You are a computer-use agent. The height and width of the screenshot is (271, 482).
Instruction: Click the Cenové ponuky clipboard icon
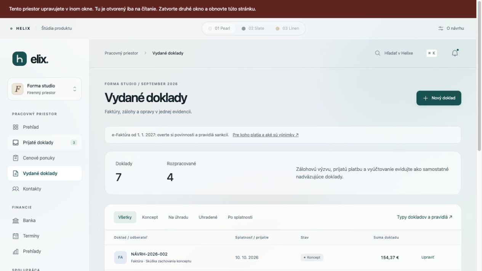[x=16, y=158]
